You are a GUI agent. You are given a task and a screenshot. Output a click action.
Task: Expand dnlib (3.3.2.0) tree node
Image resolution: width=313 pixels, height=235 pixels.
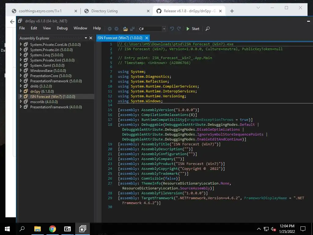(x=21, y=86)
